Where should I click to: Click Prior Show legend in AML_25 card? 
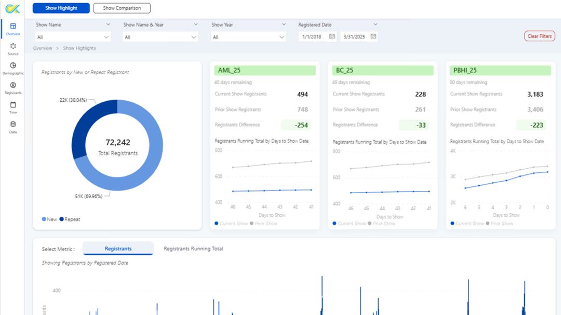click(264, 224)
